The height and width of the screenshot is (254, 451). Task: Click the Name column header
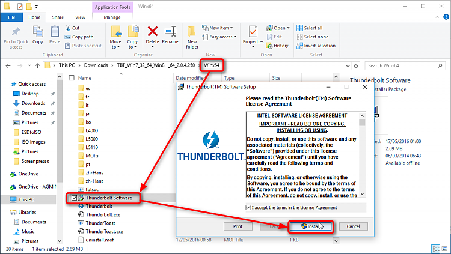pyautogui.click(x=84, y=78)
